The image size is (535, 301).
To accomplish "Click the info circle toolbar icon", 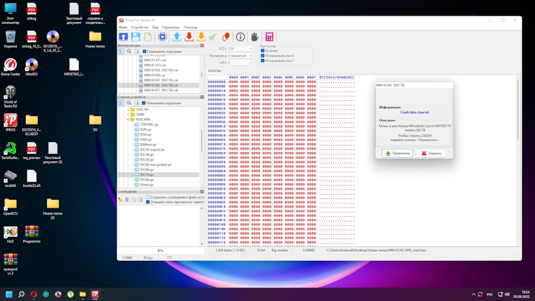I will tap(240, 37).
